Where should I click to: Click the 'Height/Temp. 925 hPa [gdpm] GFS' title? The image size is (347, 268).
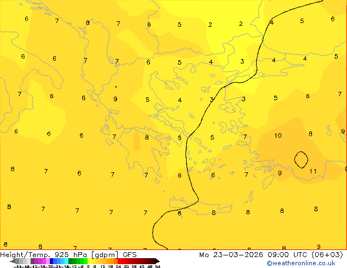[x=68, y=255]
